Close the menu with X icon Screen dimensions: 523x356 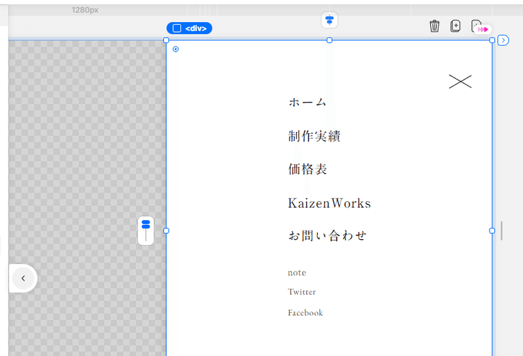click(x=460, y=82)
